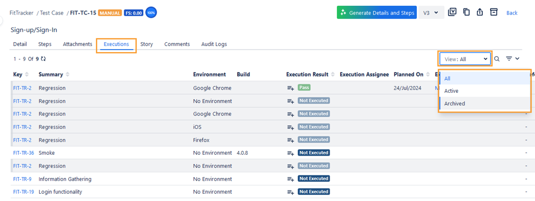This screenshot has height=201, width=535.
Task: Click the add-result icon beside Pass
Action: pos(290,88)
